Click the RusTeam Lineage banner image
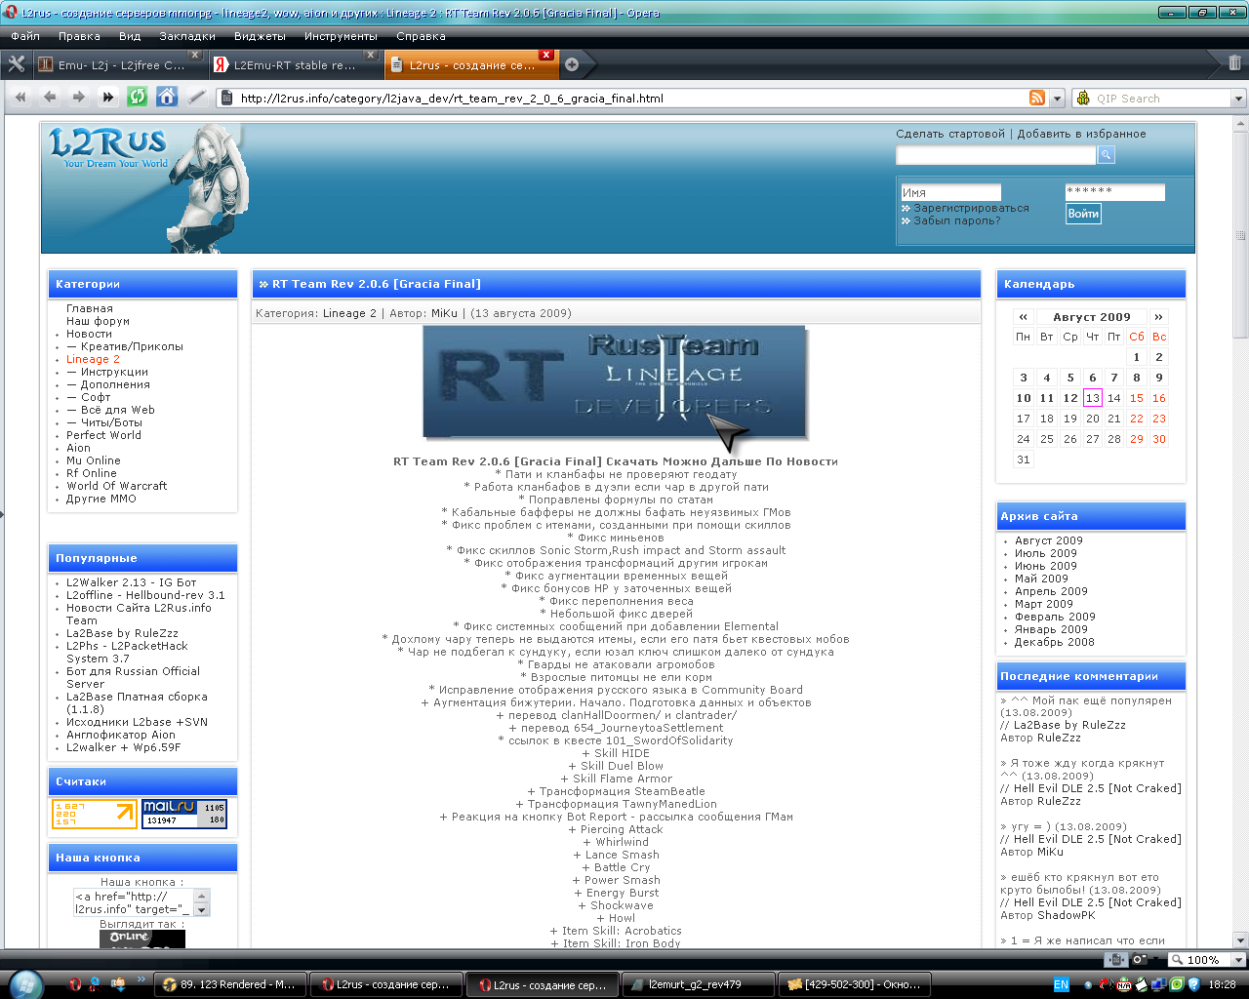This screenshot has height=999, width=1249. tap(616, 384)
